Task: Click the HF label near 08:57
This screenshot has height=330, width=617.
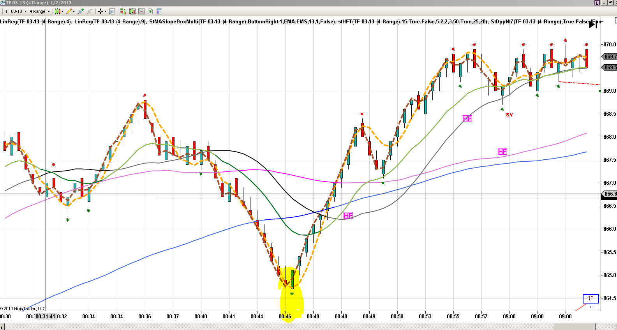Action: point(502,152)
